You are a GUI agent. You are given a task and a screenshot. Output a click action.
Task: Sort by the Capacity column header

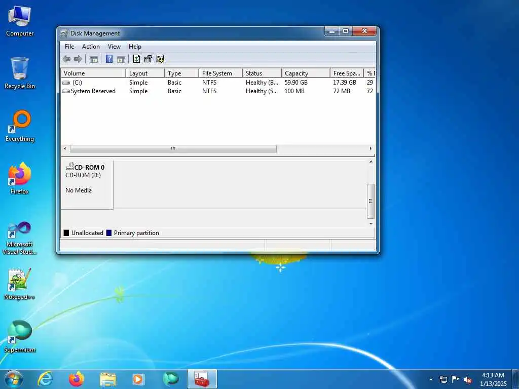[306, 73]
